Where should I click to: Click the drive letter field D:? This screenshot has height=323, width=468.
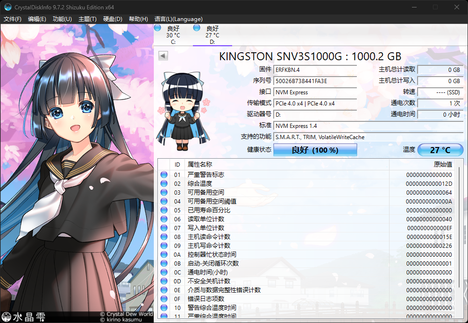[x=315, y=114]
